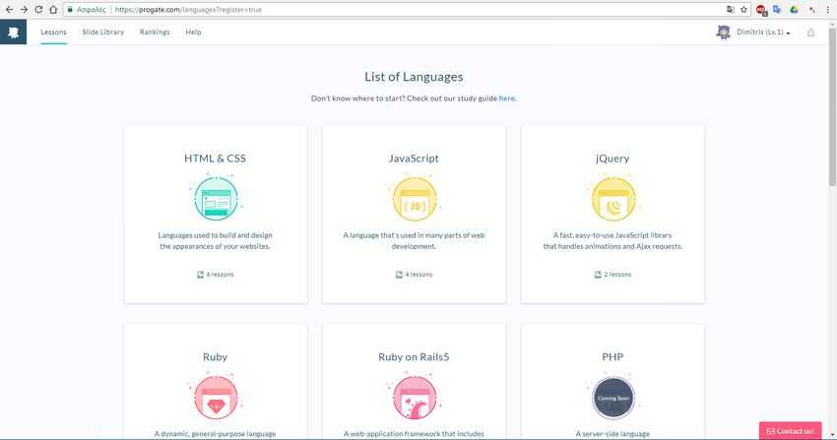Click the jQuery circular icon
Image resolution: width=837 pixels, height=440 pixels.
613,199
